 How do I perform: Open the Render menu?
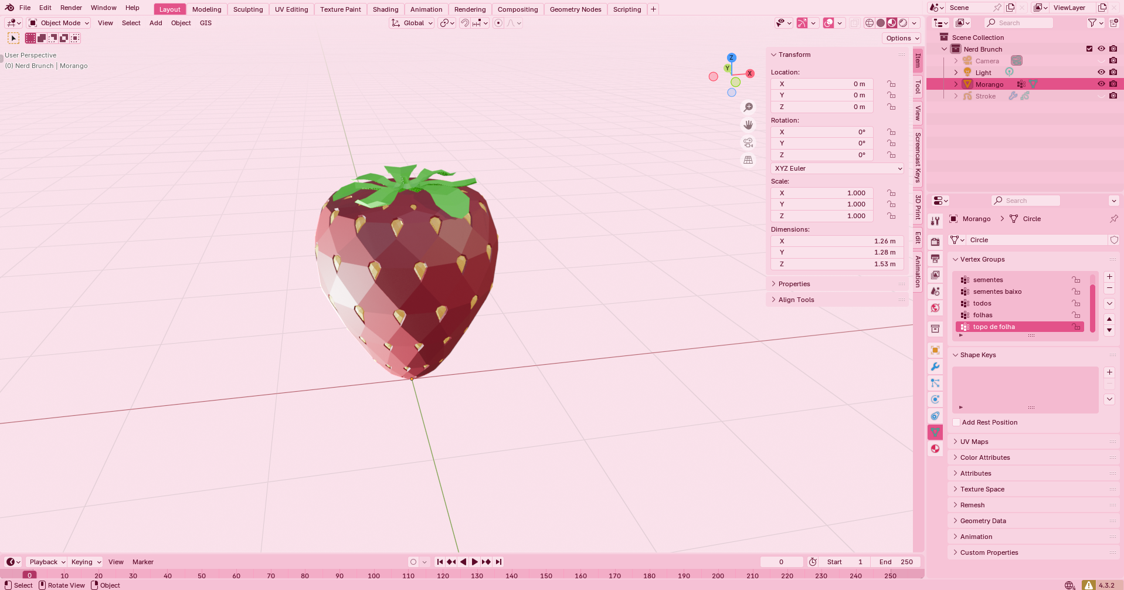click(71, 8)
